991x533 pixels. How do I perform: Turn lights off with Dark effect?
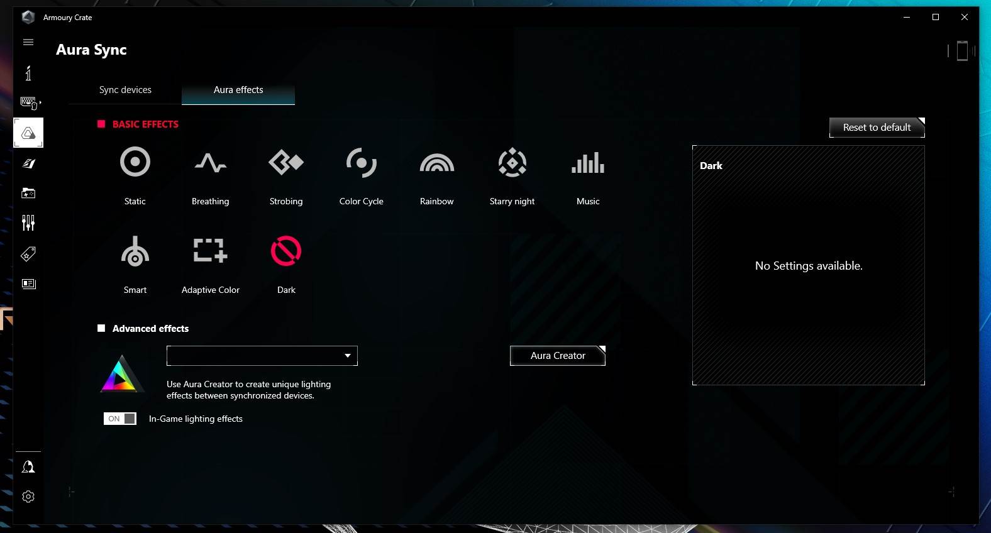tap(286, 251)
